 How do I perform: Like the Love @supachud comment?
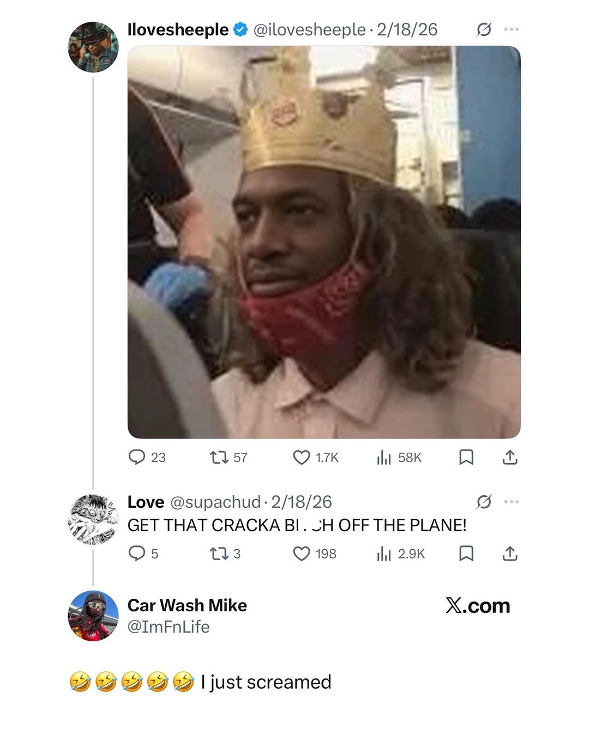[302, 554]
